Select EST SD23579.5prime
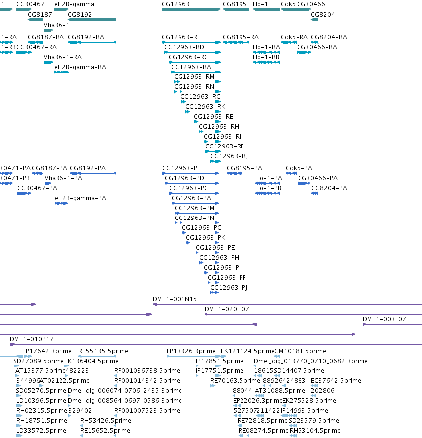The height and width of the screenshot is (438, 422). click(x=293, y=426)
